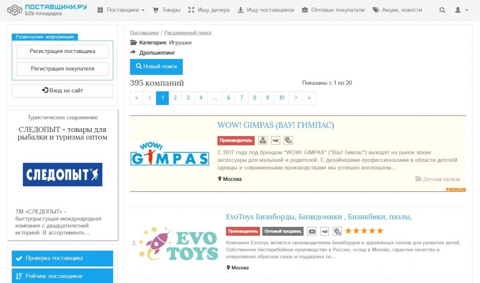
Task: Open СЛЕДОПЫТ - товары для рыбалки heading
Action: (62, 133)
